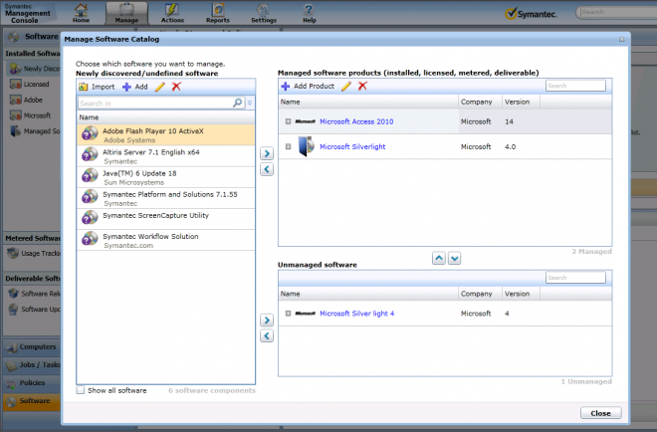Click the magnifier icon in Search in field
Viewport: 657px width, 432px height.
click(238, 103)
